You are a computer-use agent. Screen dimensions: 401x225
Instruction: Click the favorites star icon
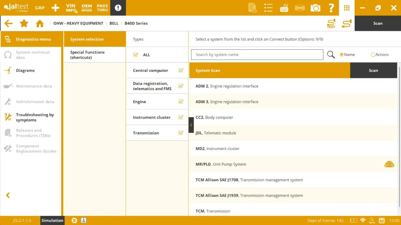24,23
